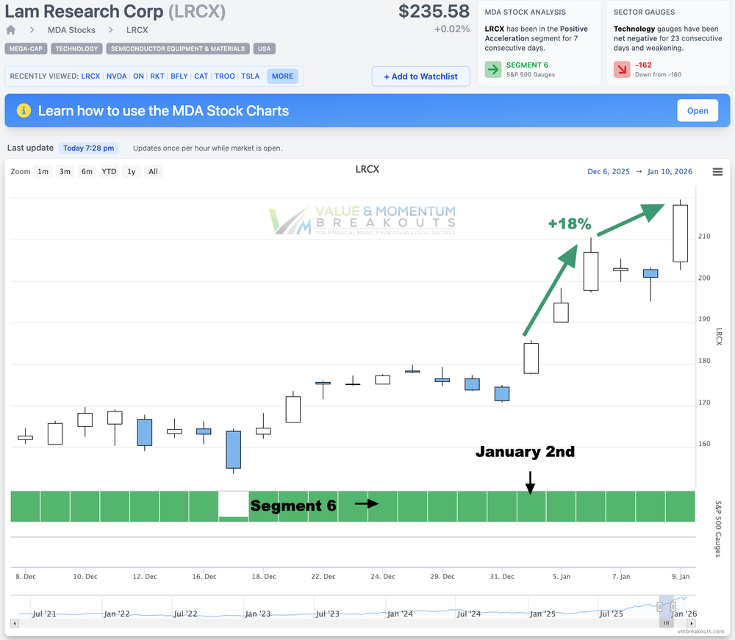Click the green Segment 6 arrow icon

coord(494,70)
